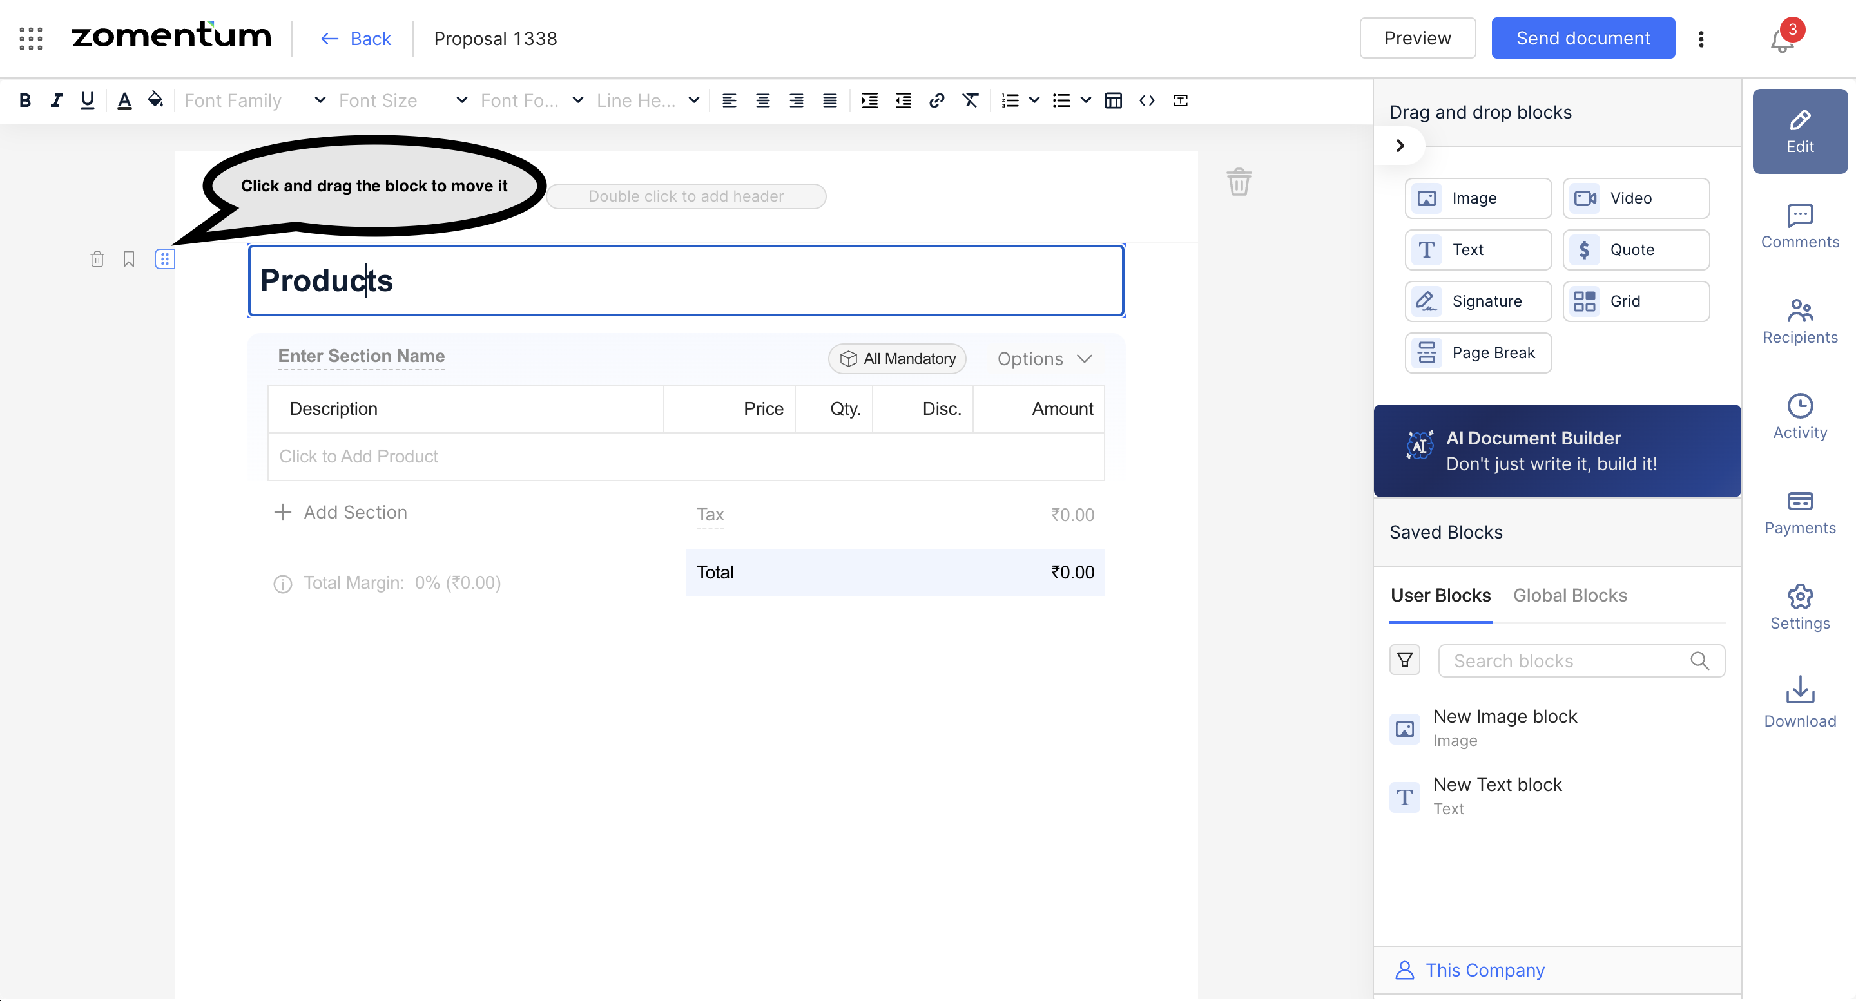
Task: Open the text font color picker
Action: [124, 101]
